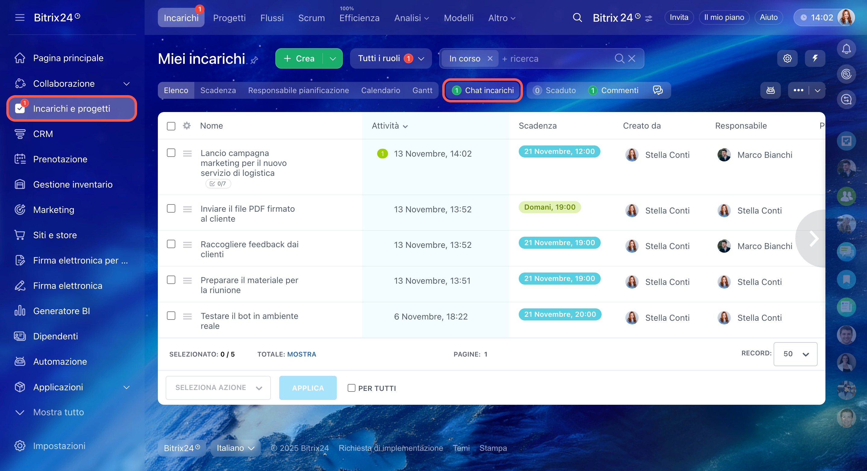Expand the Seleziona azione dropdown
Viewport: 867px width, 471px height.
pos(218,388)
